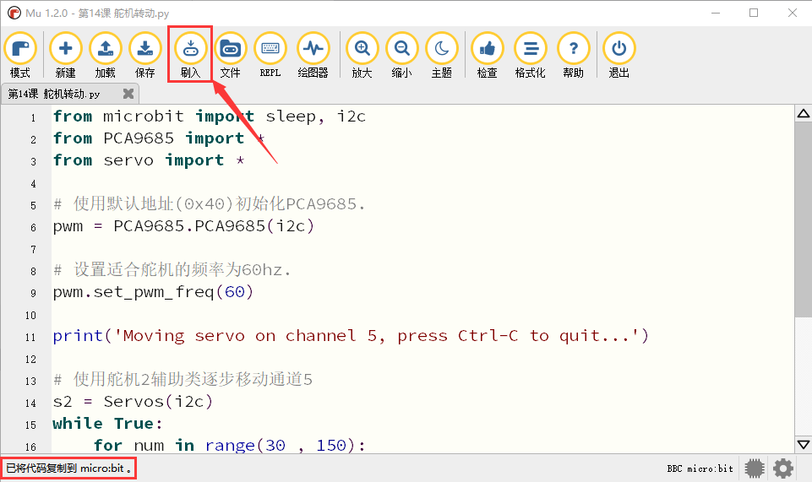Click the 已将代码复制到 micro:bit status message
The image size is (812, 482).
tap(68, 468)
